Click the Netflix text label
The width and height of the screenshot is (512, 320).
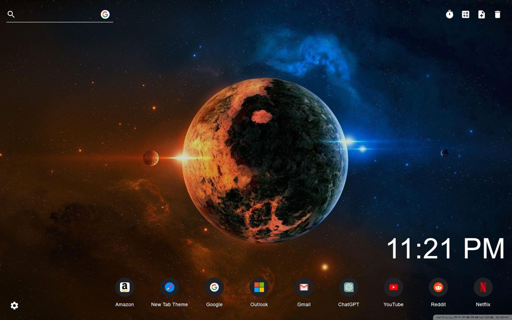coord(483,304)
